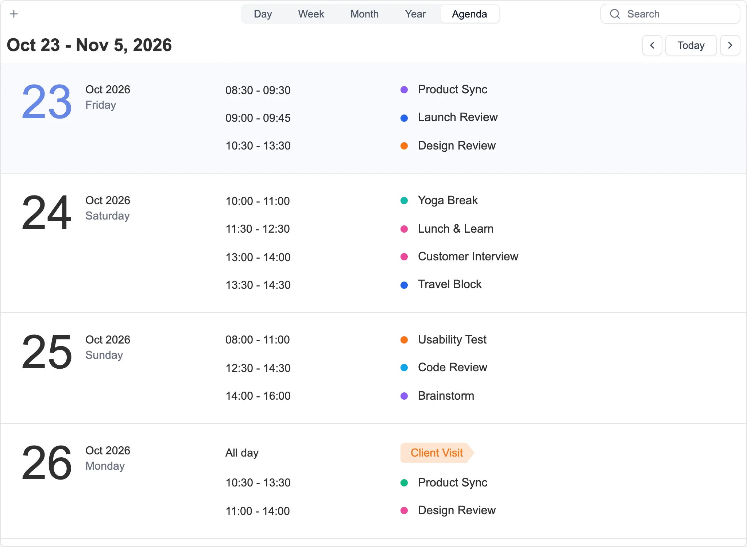Image resolution: width=747 pixels, height=547 pixels.
Task: Open the Launch Review event
Action: (458, 117)
